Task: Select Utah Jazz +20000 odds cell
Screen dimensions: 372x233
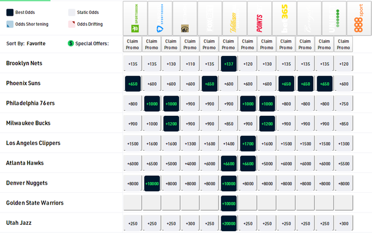Action: pyautogui.click(x=228, y=224)
